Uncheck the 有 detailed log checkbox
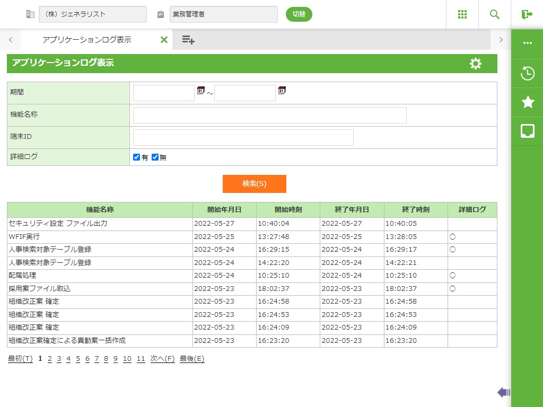543x407 pixels. tap(136, 157)
